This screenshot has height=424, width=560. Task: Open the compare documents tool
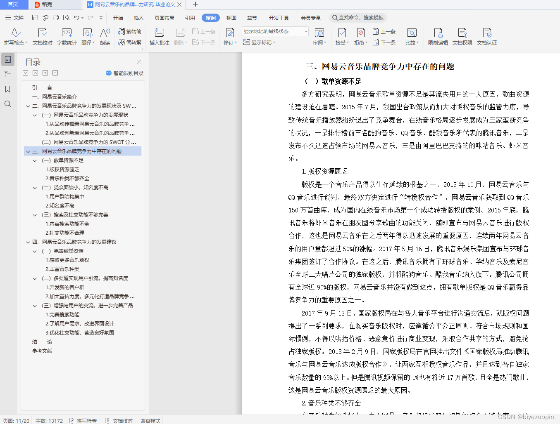click(x=412, y=36)
